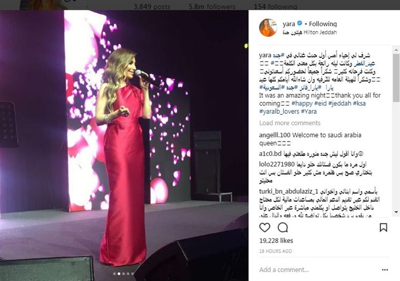Select the first carousel dot indicator
Image resolution: width=400 pixels, height=281 pixels.
coord(114,274)
